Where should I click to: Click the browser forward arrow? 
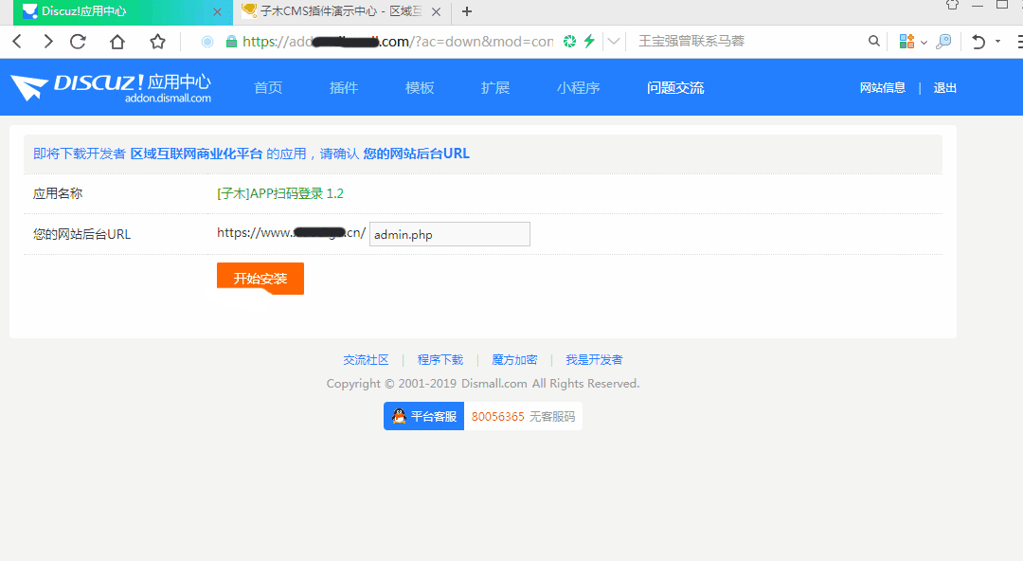point(47,42)
